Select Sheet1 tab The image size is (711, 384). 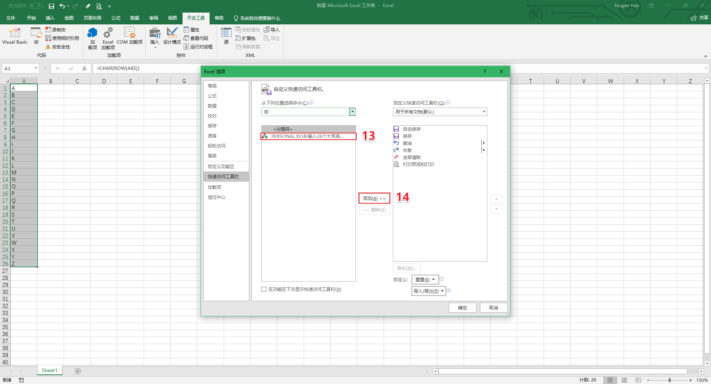pyautogui.click(x=50, y=370)
